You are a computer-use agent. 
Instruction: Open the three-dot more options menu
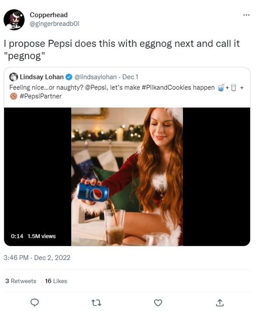click(246, 15)
